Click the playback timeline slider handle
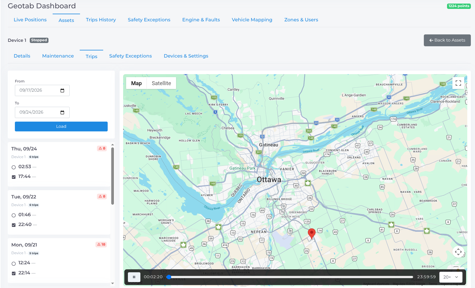The width and height of the screenshot is (475, 288). point(169,277)
